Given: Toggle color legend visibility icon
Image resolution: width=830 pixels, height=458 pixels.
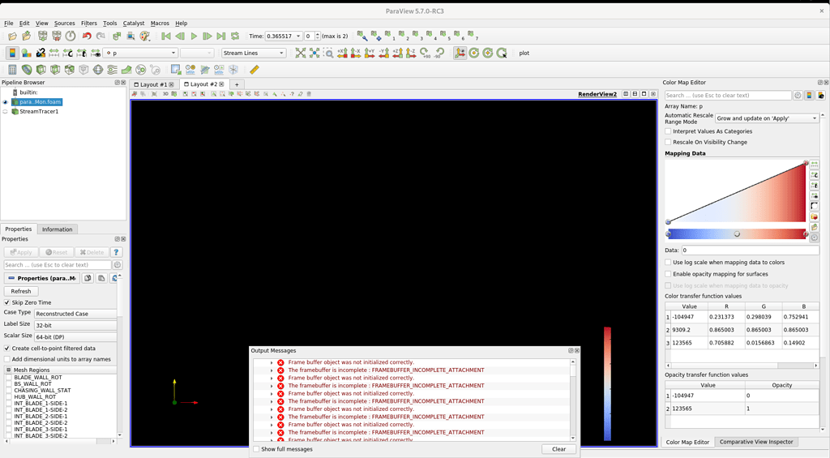Looking at the screenshot, I should (12, 53).
